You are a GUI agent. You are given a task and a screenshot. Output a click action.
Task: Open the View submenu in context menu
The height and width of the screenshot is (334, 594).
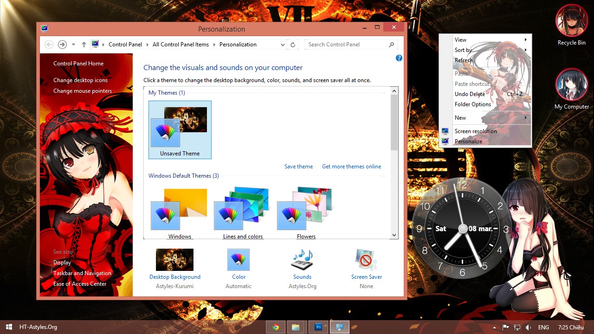[485, 40]
